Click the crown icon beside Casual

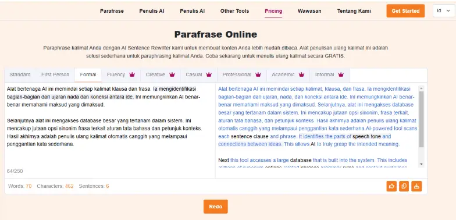coord(209,74)
